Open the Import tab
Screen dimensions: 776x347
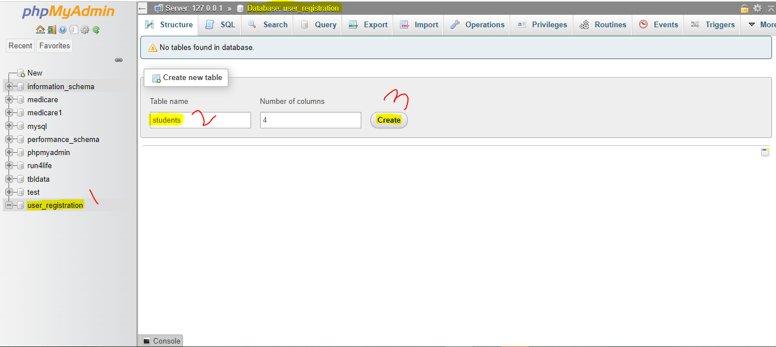click(x=419, y=24)
